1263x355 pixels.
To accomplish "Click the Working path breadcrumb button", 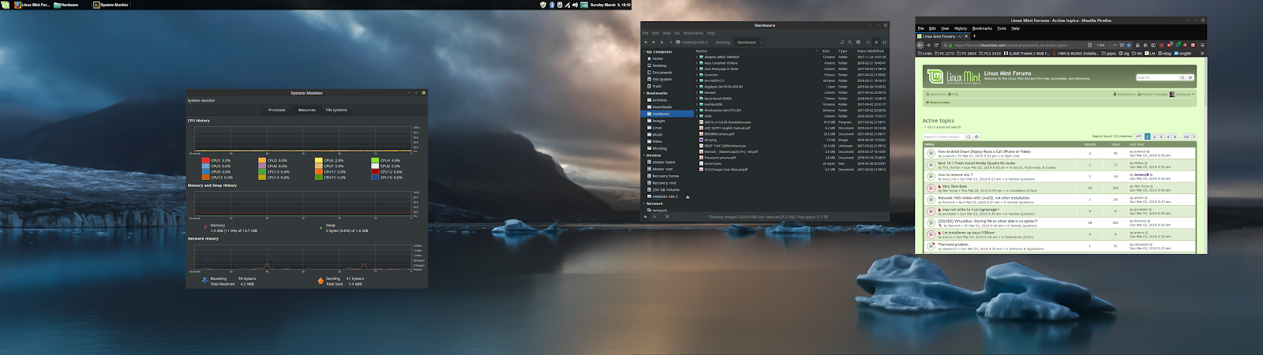I will 723,43.
